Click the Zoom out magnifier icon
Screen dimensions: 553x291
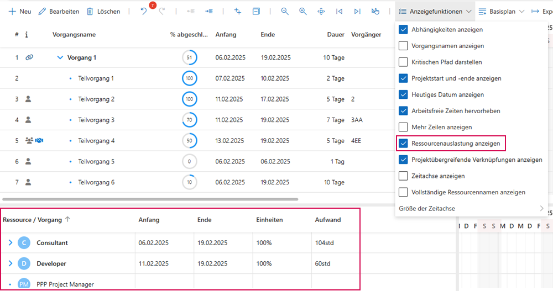pos(285,12)
